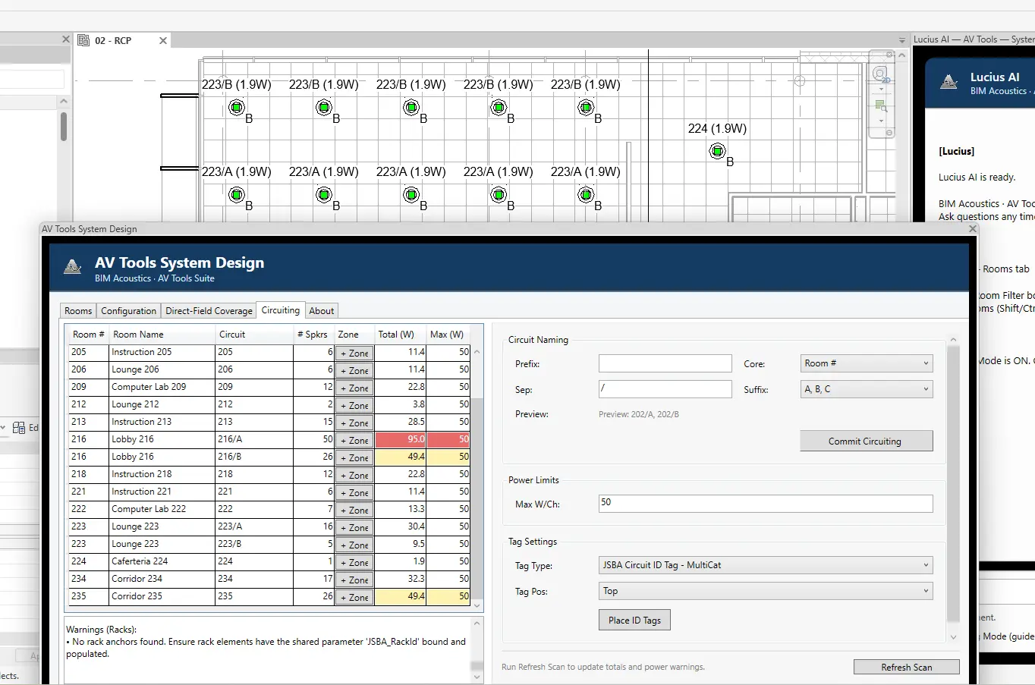Open the Configuration tab
Screen dimensions: 1035x685
[128, 311]
